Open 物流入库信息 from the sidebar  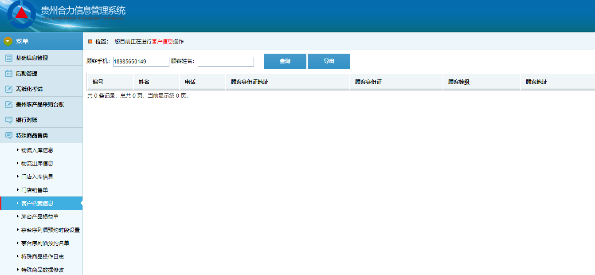coord(37,150)
